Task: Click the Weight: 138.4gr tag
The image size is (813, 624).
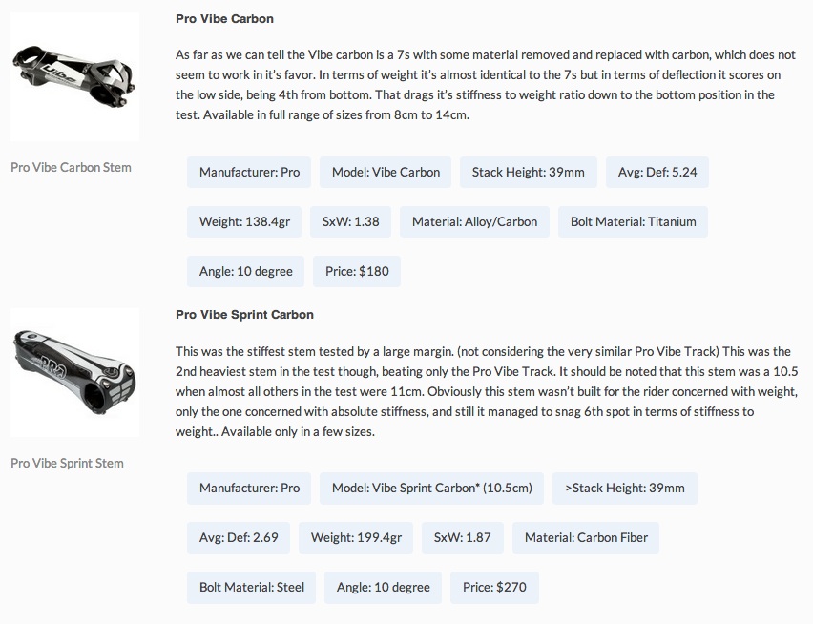Action: [244, 221]
